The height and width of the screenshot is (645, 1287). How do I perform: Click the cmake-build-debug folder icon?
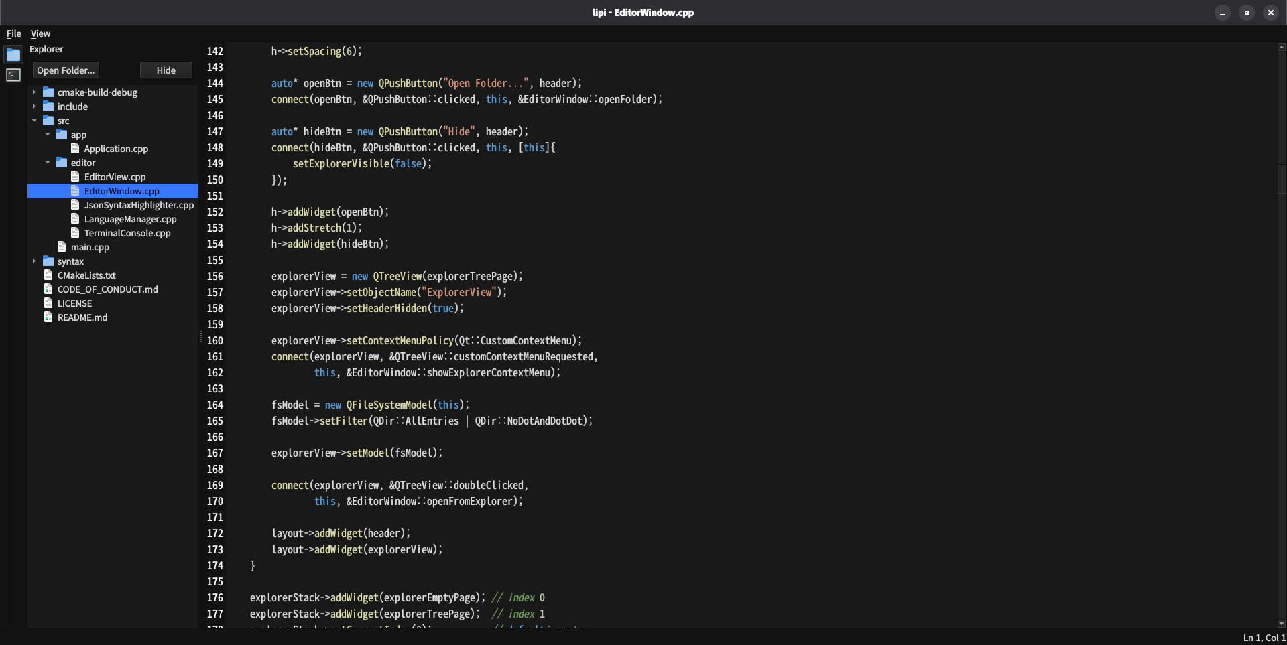48,92
